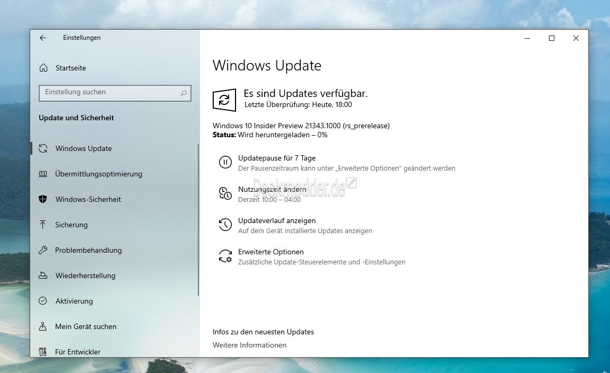Click the search magnifier icon
Screen dimensions: 610x373
[183, 93]
